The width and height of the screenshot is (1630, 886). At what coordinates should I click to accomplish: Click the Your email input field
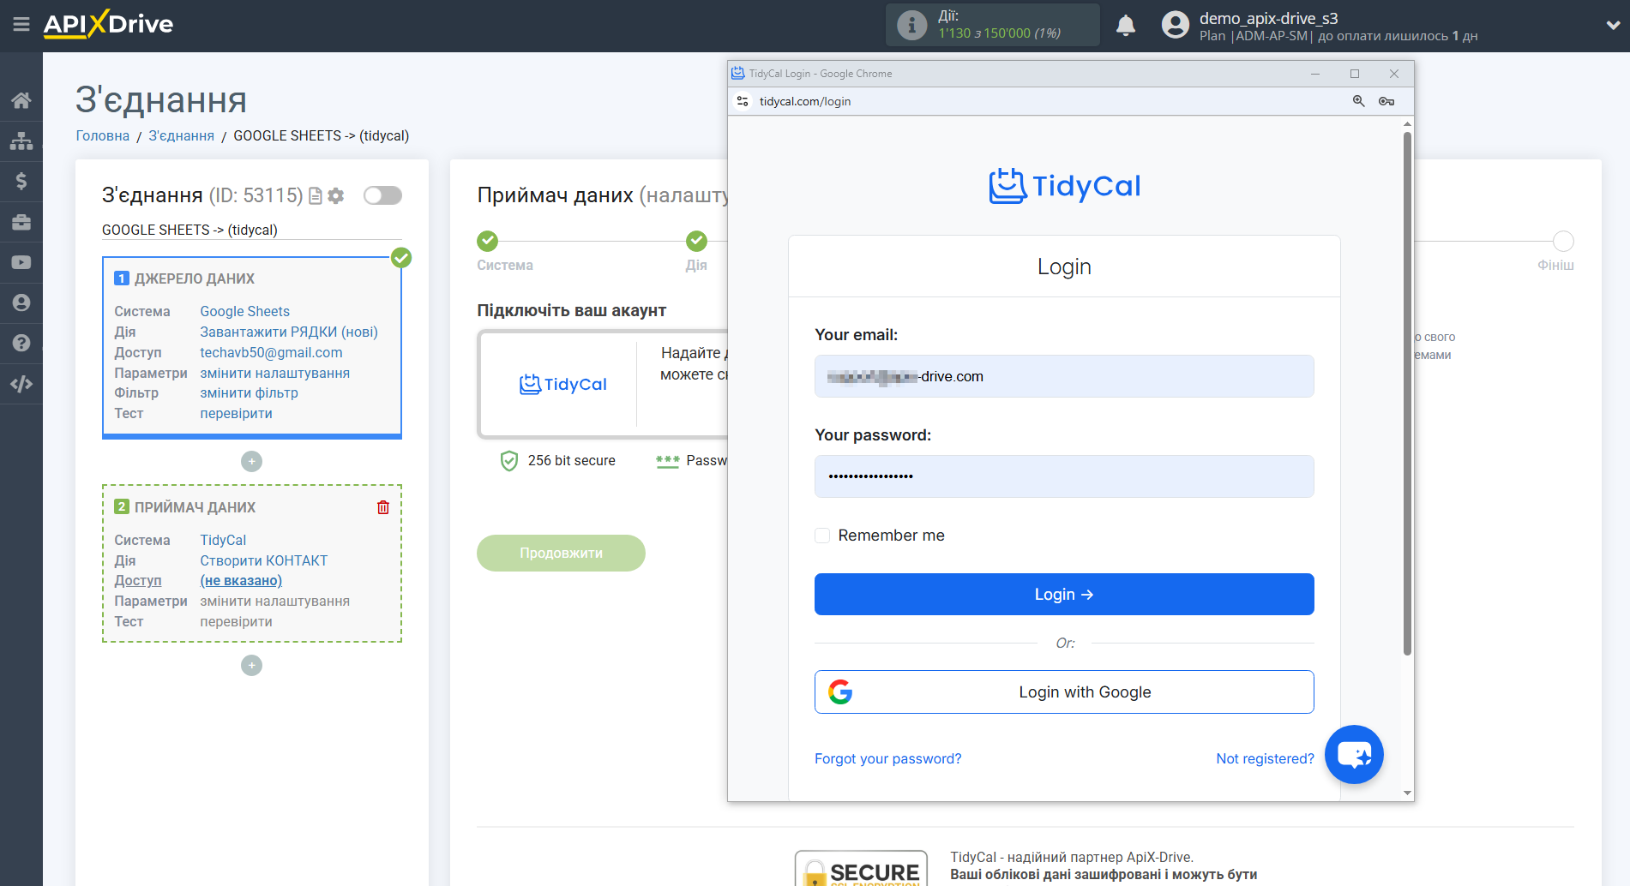(x=1063, y=376)
